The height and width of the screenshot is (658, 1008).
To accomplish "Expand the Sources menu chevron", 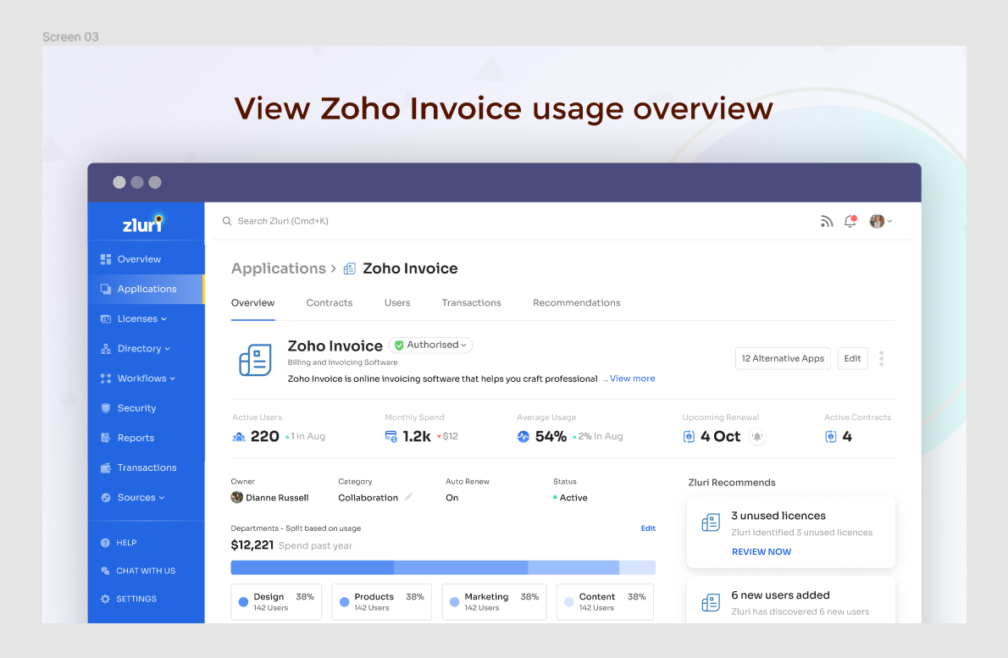I will (161, 498).
